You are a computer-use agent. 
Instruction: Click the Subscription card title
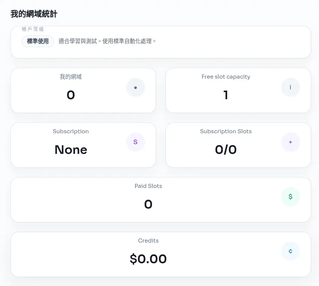[71, 131]
